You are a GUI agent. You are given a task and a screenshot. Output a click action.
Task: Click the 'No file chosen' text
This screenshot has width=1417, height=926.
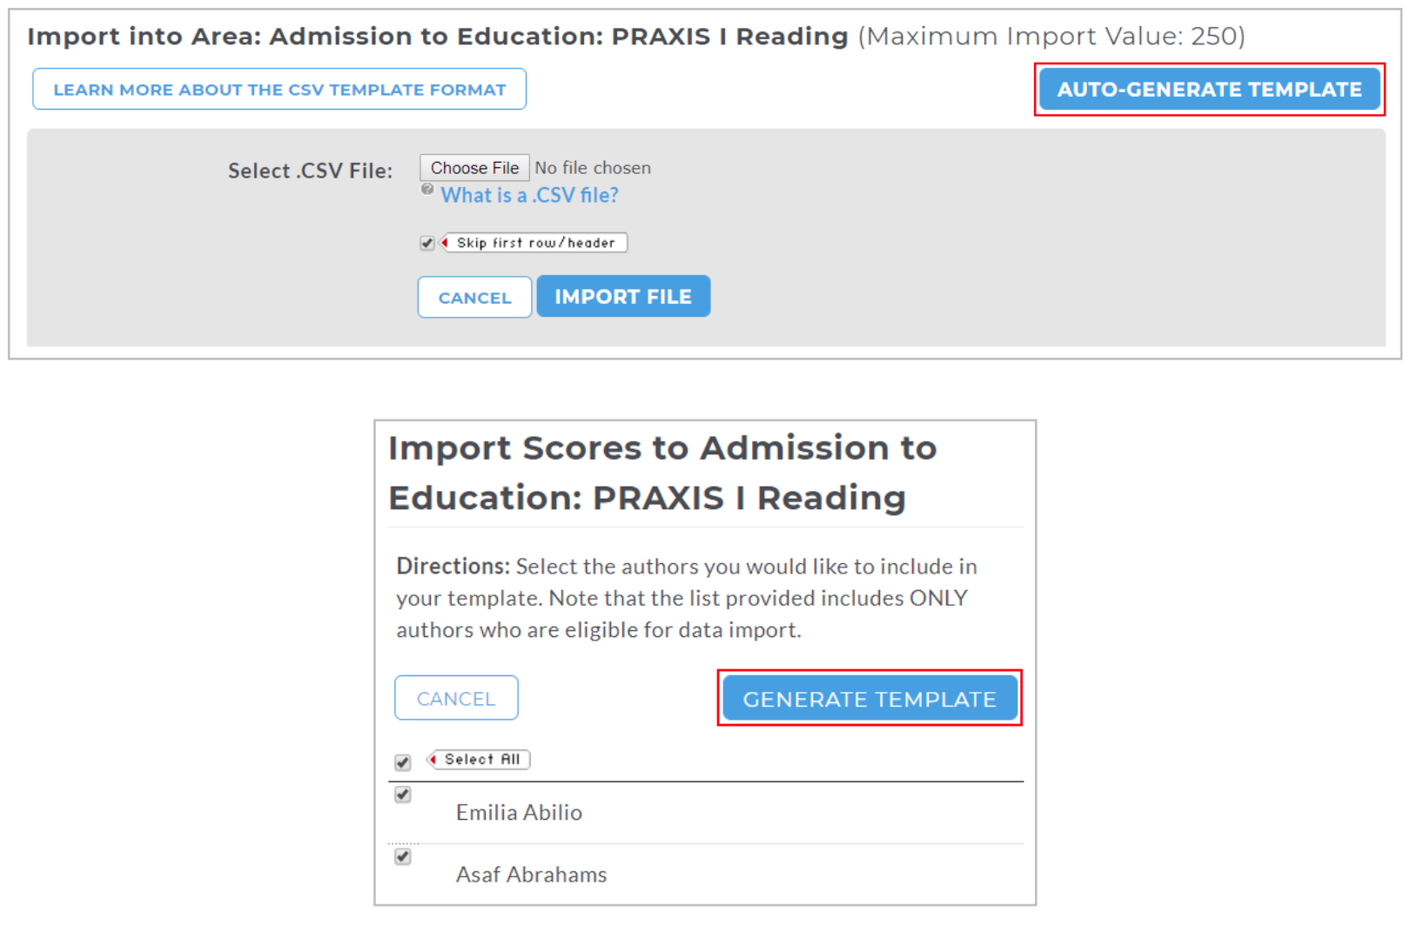point(593,168)
